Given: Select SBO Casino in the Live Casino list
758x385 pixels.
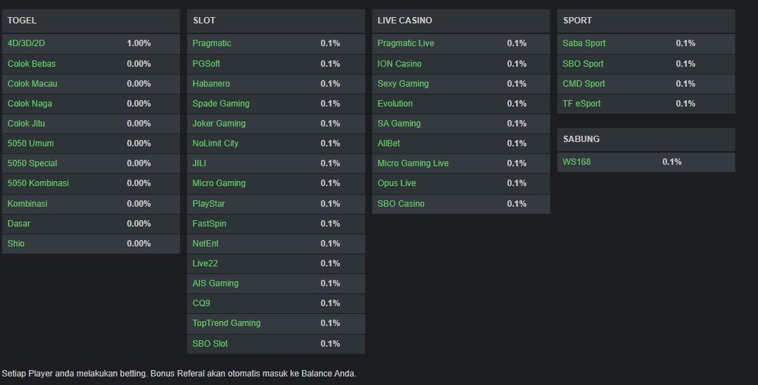Looking at the screenshot, I should click(401, 204).
